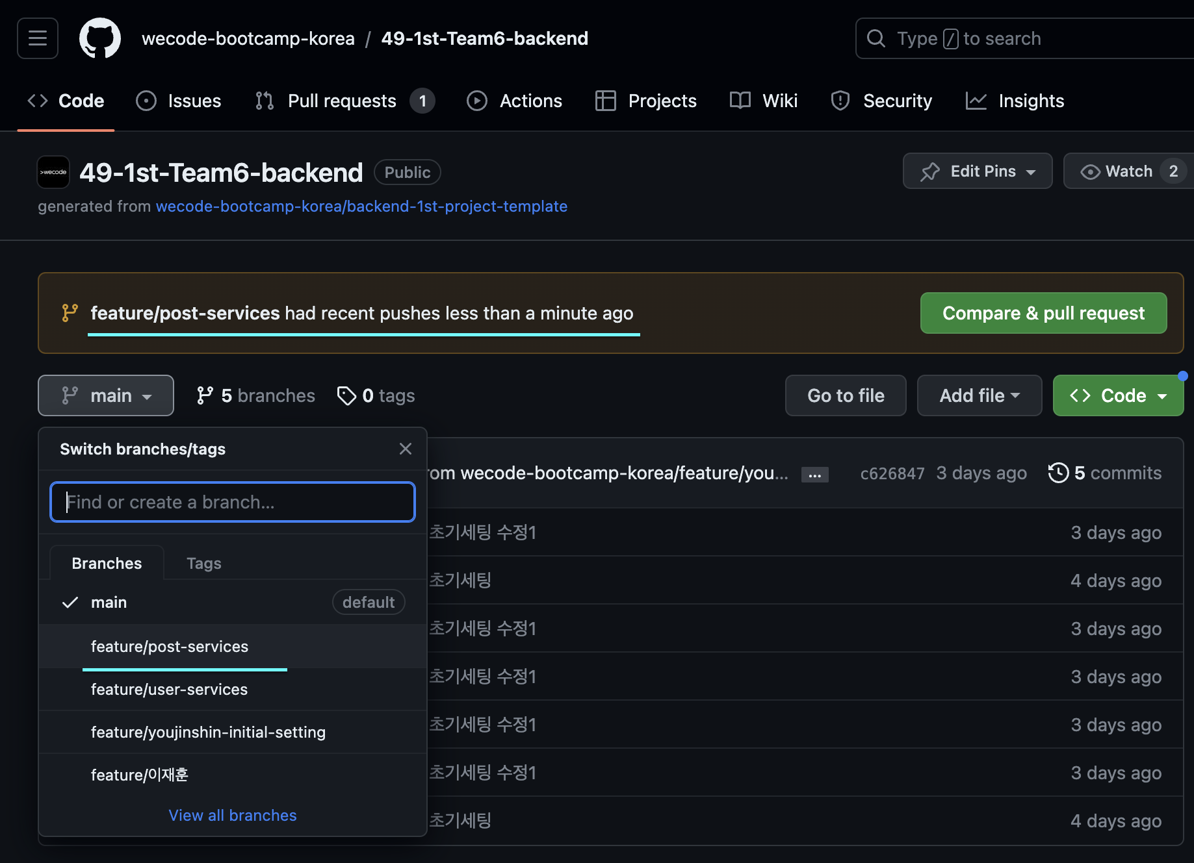
Task: Go to GitHub home via Octocat logo
Action: [99, 38]
